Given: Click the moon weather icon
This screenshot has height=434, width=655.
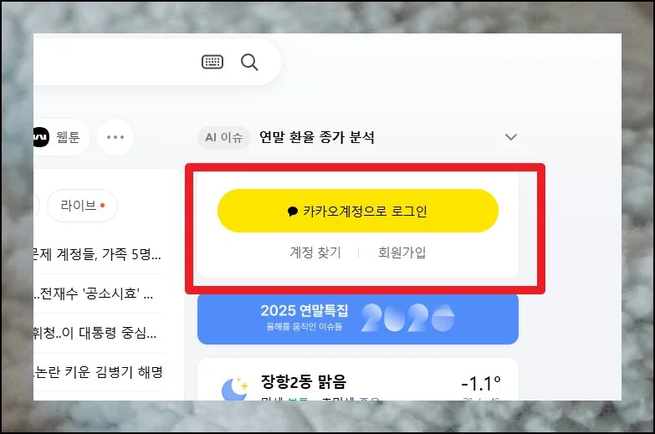Looking at the screenshot, I should [x=233, y=389].
